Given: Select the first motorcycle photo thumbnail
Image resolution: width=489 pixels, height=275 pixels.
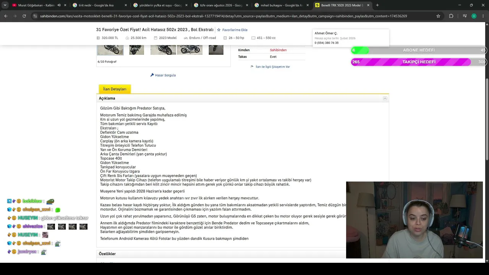Looking at the screenshot, I should (110, 50).
